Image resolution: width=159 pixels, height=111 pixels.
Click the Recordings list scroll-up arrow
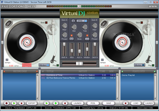pyautogui.click(x=37, y=75)
